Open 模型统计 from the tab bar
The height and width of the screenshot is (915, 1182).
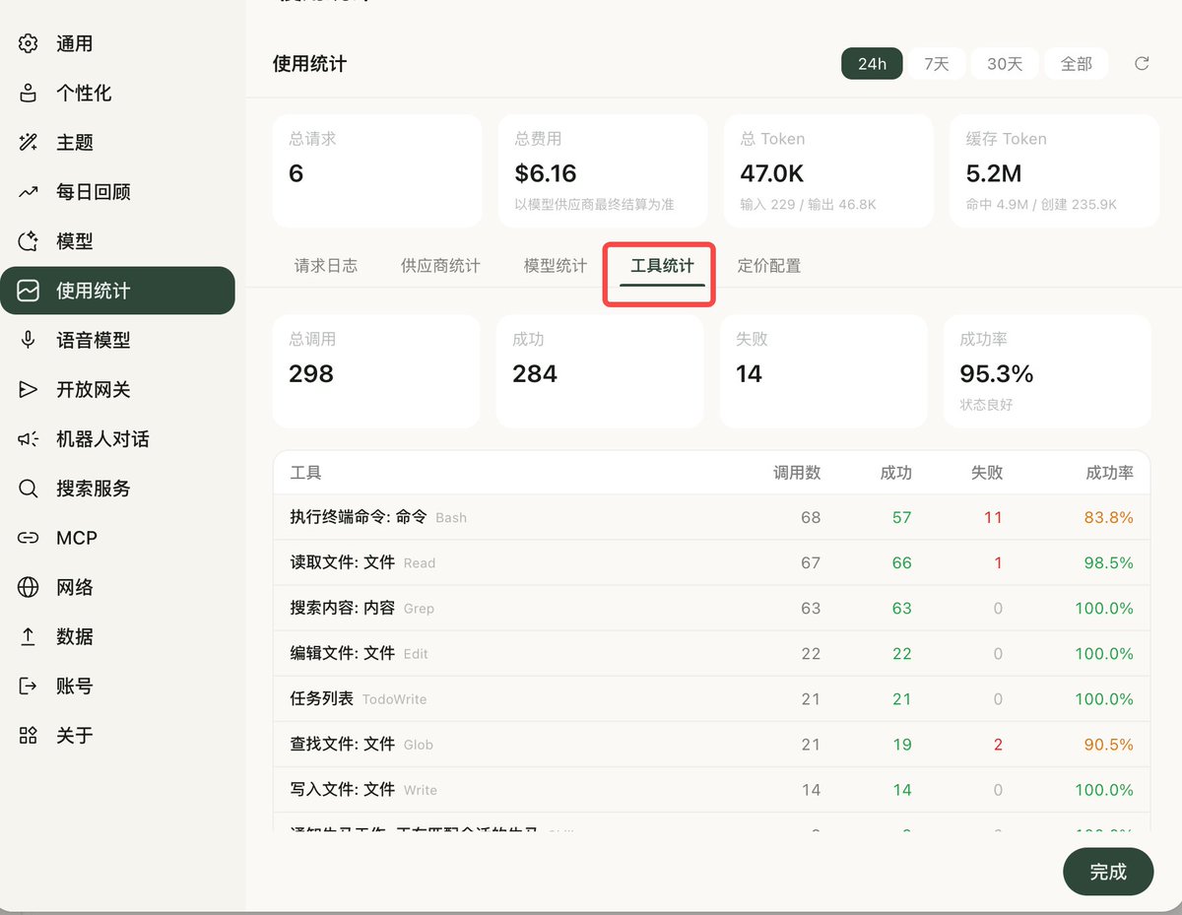click(554, 265)
